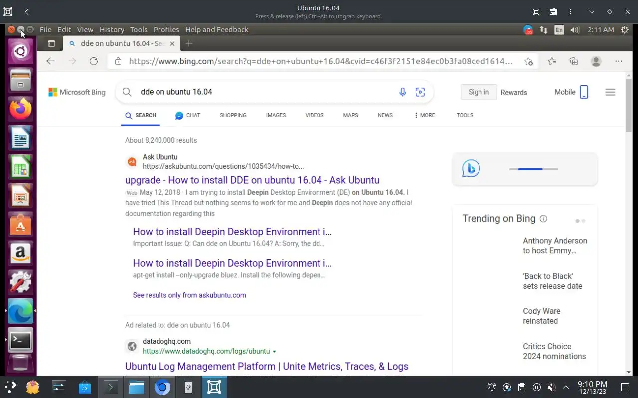Open the Ask Ubuntu DDE install result
638x398 pixels.
point(252,180)
